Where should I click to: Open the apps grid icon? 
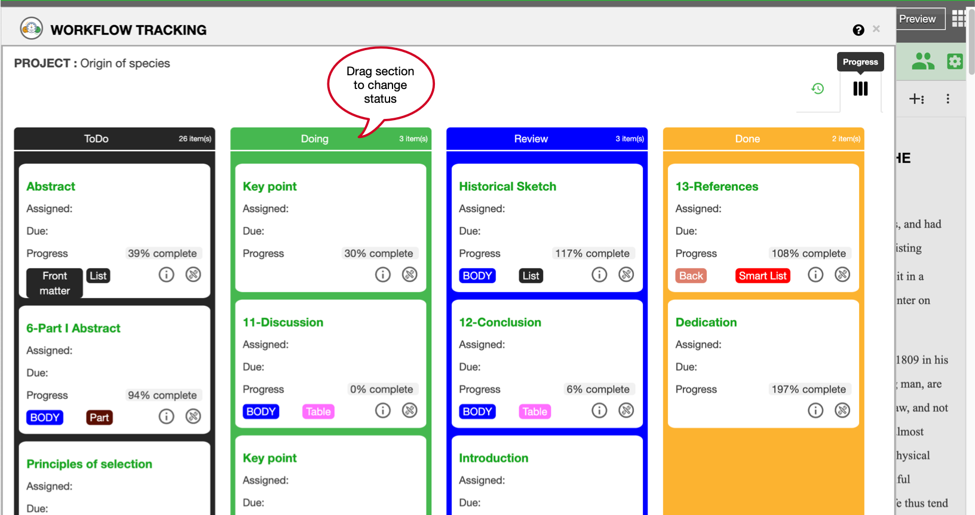click(x=958, y=19)
